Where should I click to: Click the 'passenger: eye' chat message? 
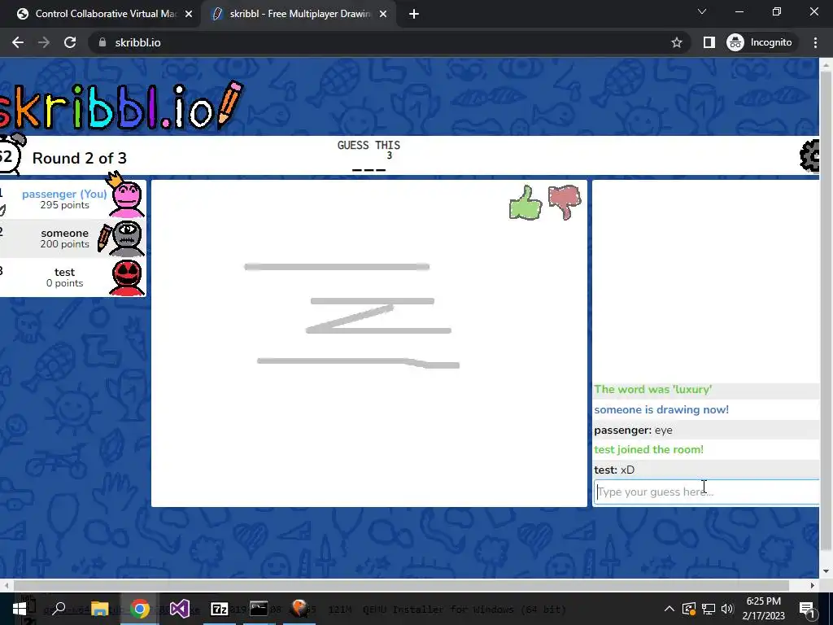tap(633, 430)
